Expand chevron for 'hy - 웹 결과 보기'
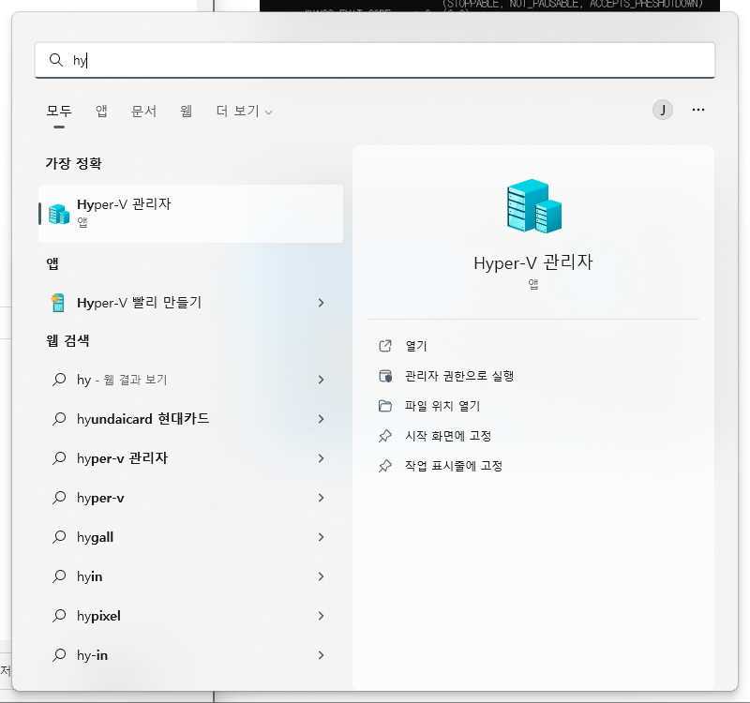 321,380
